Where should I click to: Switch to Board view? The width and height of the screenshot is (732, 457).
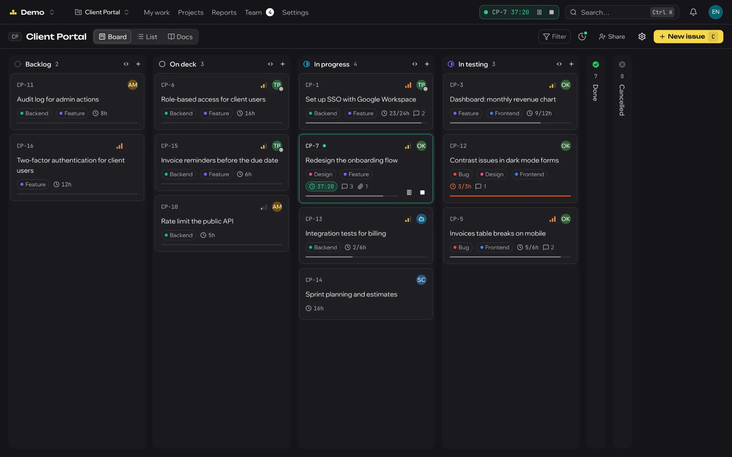pyautogui.click(x=113, y=37)
